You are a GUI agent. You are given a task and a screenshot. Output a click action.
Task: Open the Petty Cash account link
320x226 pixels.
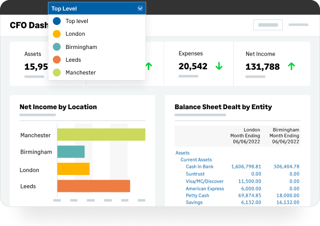click(197, 195)
